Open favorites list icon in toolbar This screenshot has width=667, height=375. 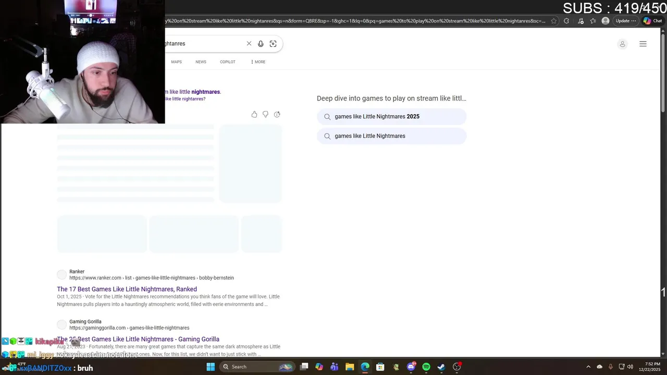(x=593, y=21)
